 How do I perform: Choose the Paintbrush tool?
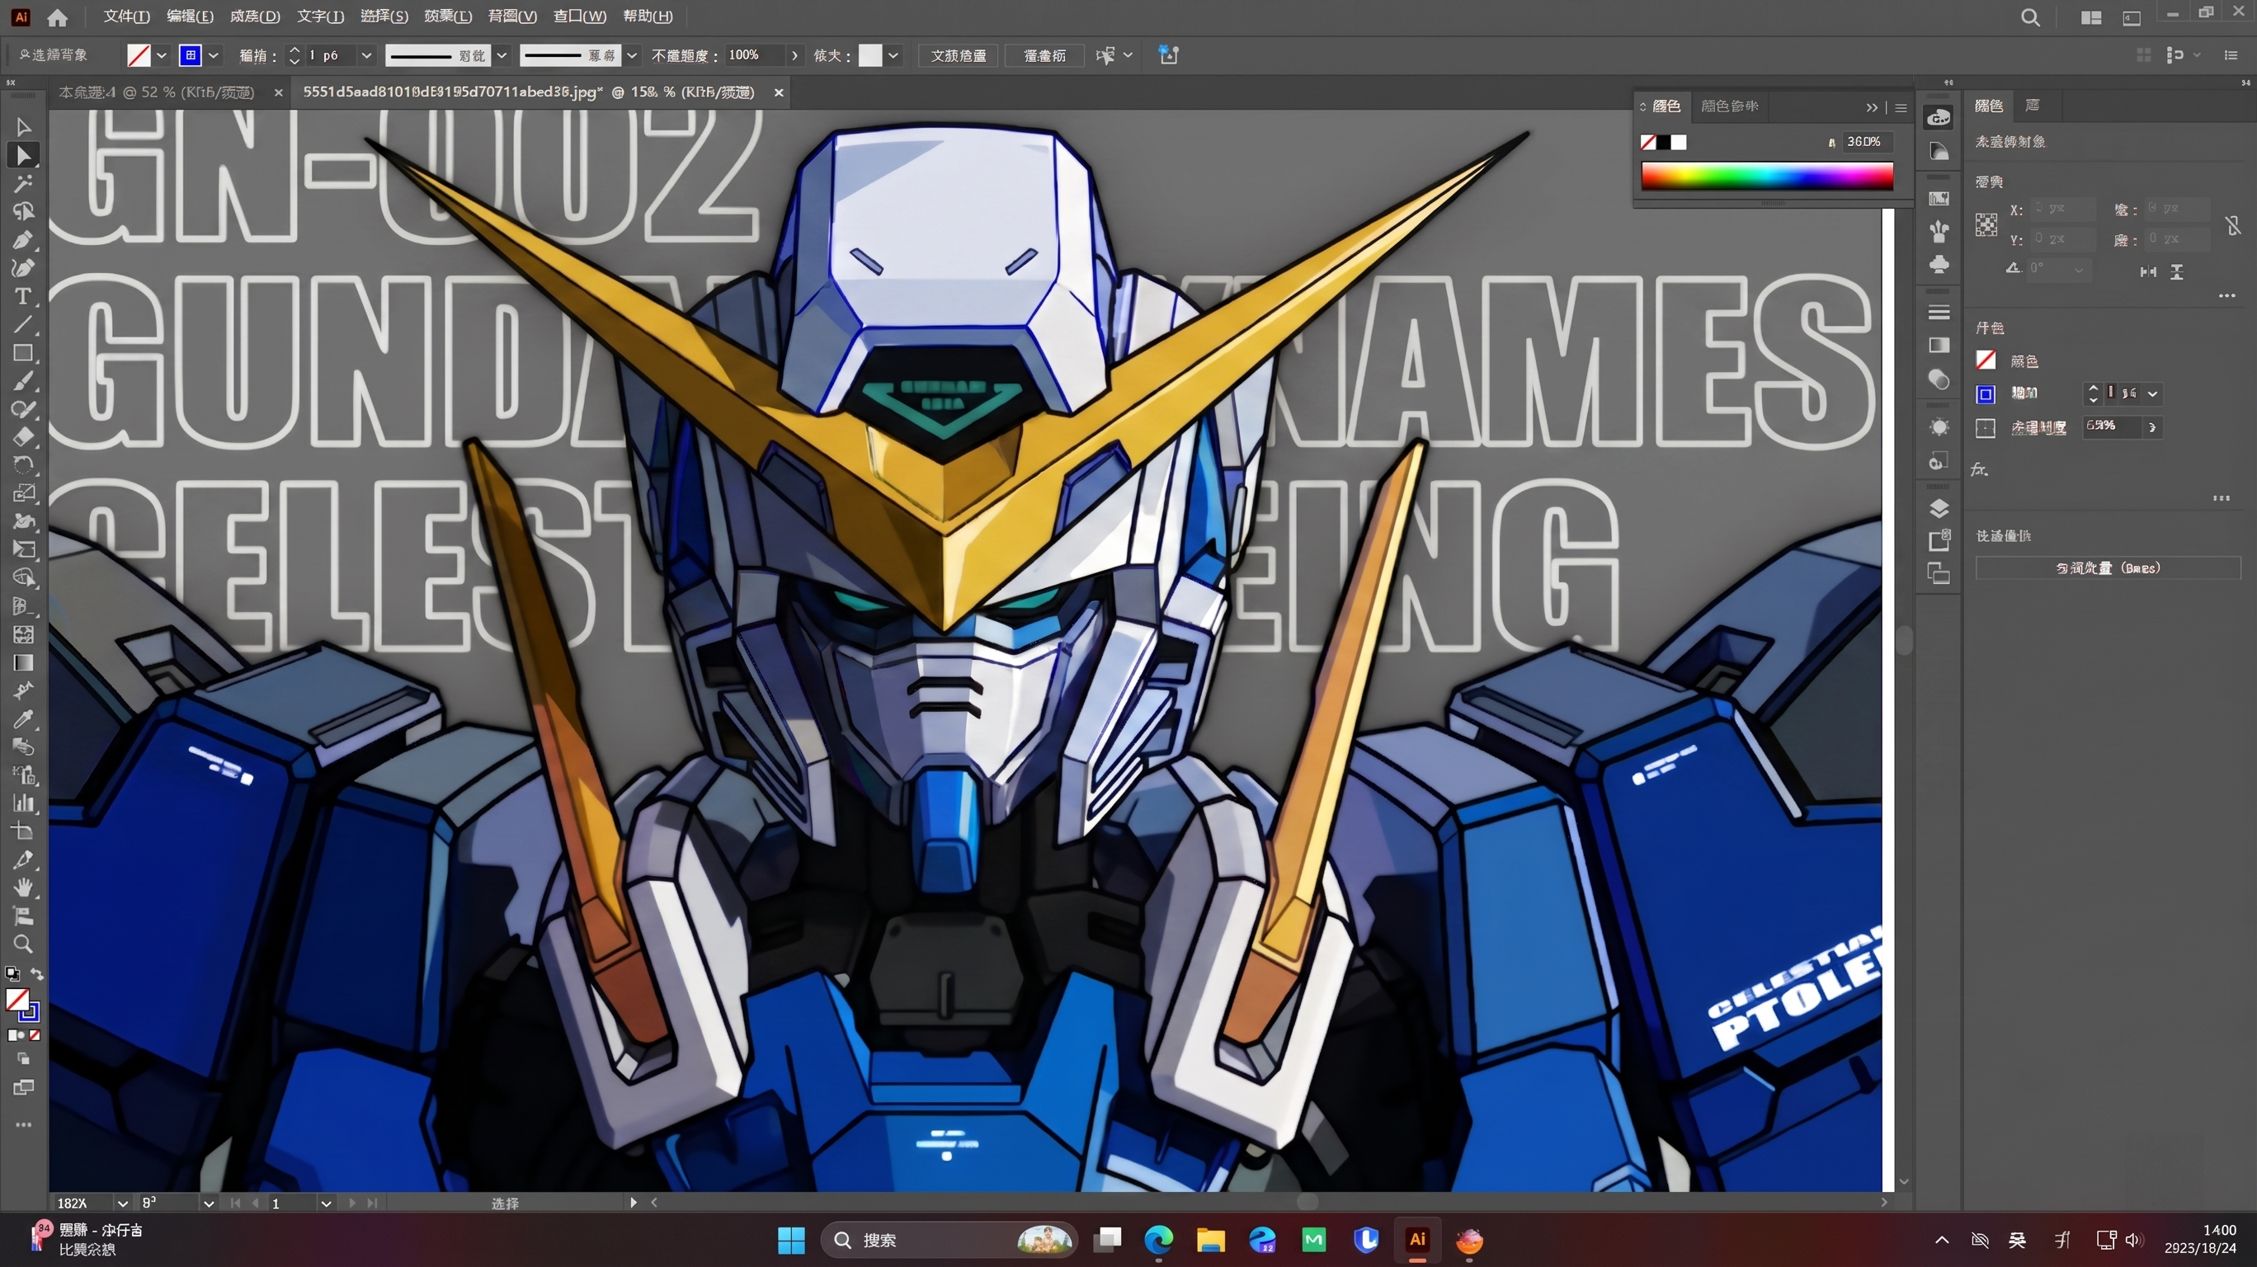24,381
